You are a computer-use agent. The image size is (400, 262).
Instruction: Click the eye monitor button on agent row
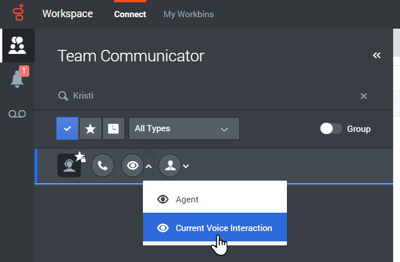[133, 166]
